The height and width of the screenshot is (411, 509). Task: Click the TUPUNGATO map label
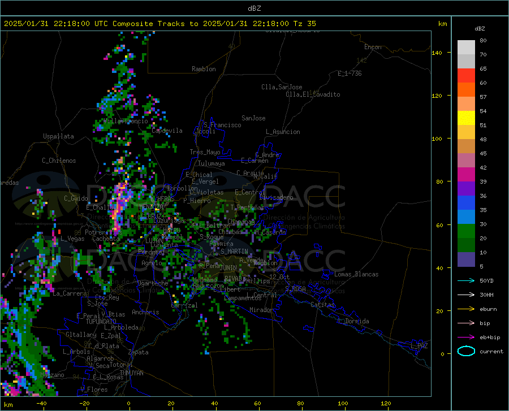(x=101, y=322)
